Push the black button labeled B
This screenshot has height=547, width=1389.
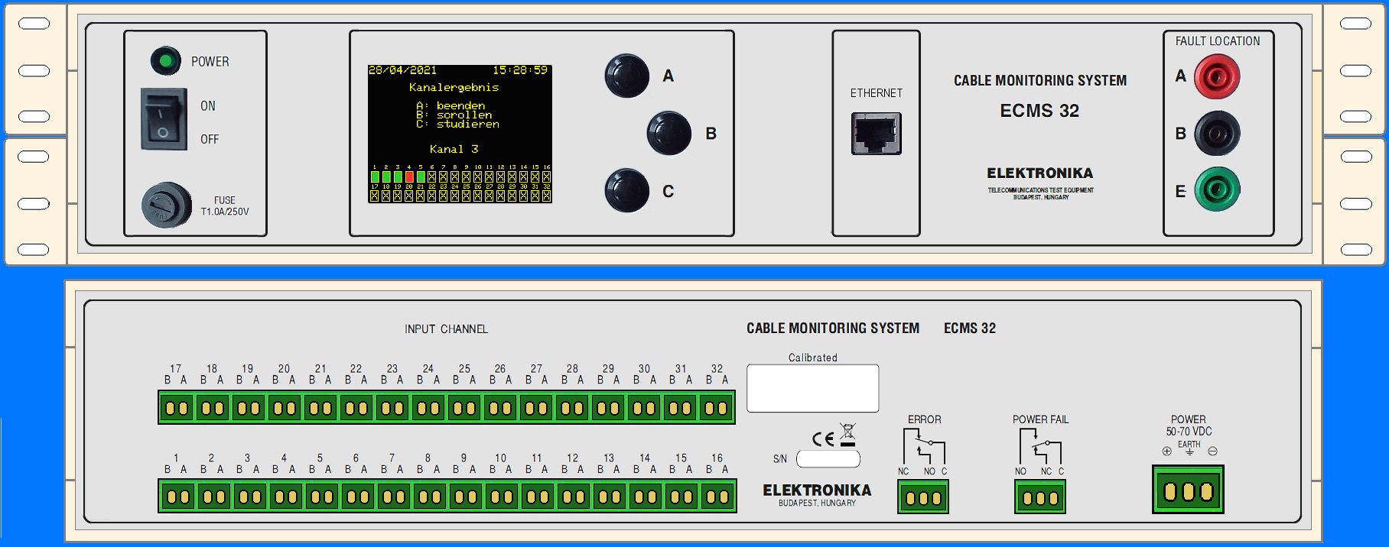click(668, 133)
